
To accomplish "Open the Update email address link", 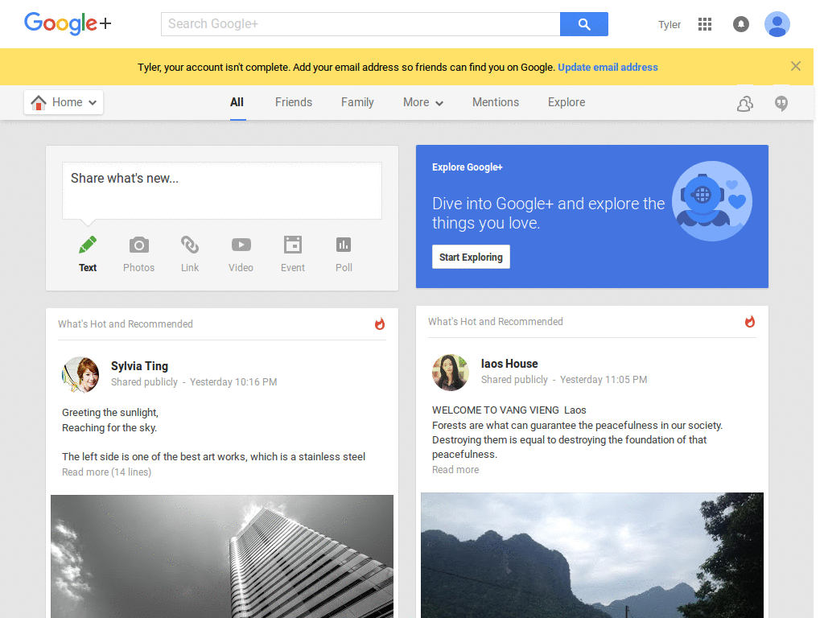I will (x=608, y=67).
